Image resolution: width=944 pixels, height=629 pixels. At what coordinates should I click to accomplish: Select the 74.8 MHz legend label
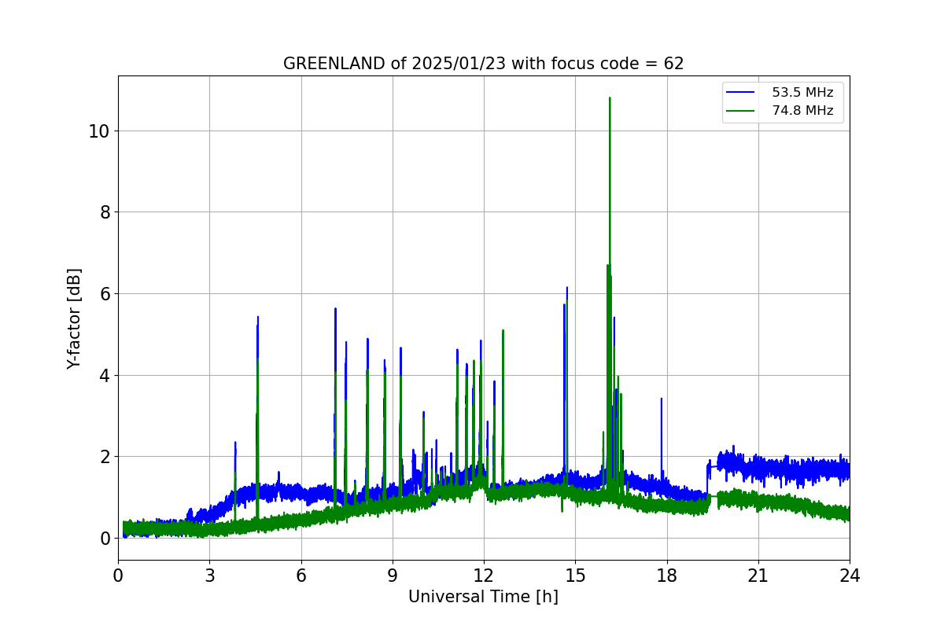pos(802,111)
